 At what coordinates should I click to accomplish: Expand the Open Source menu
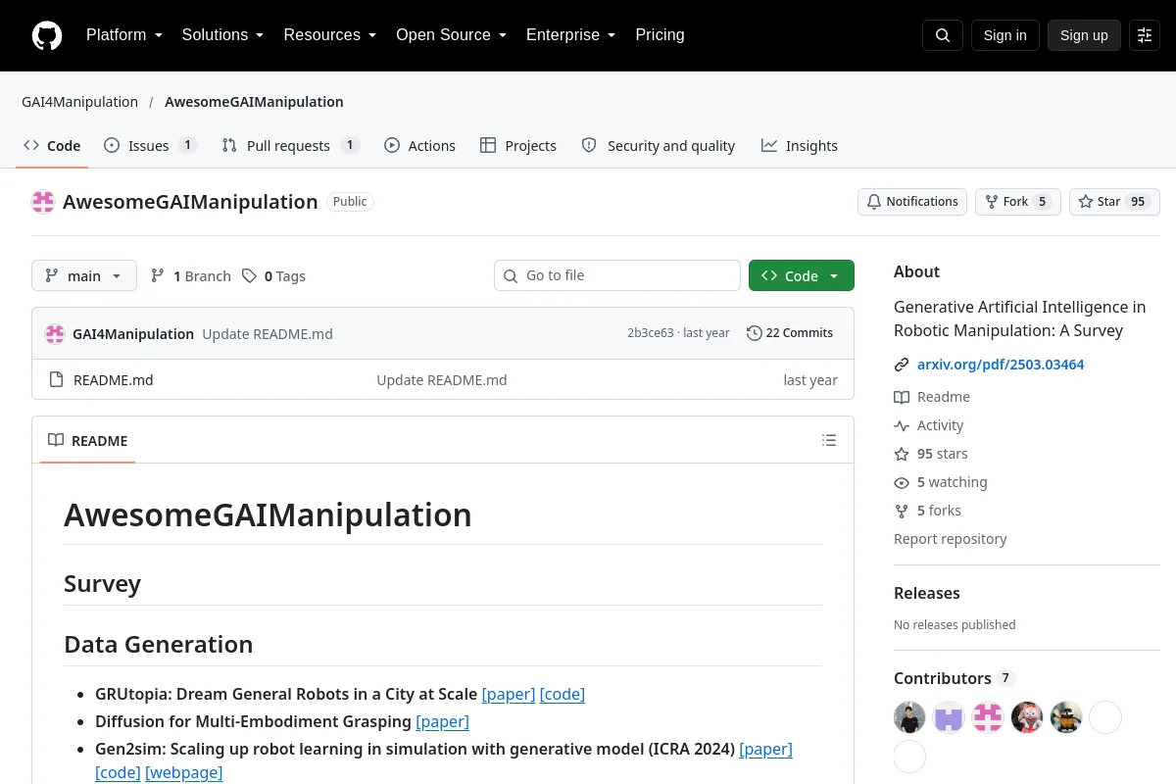(452, 35)
